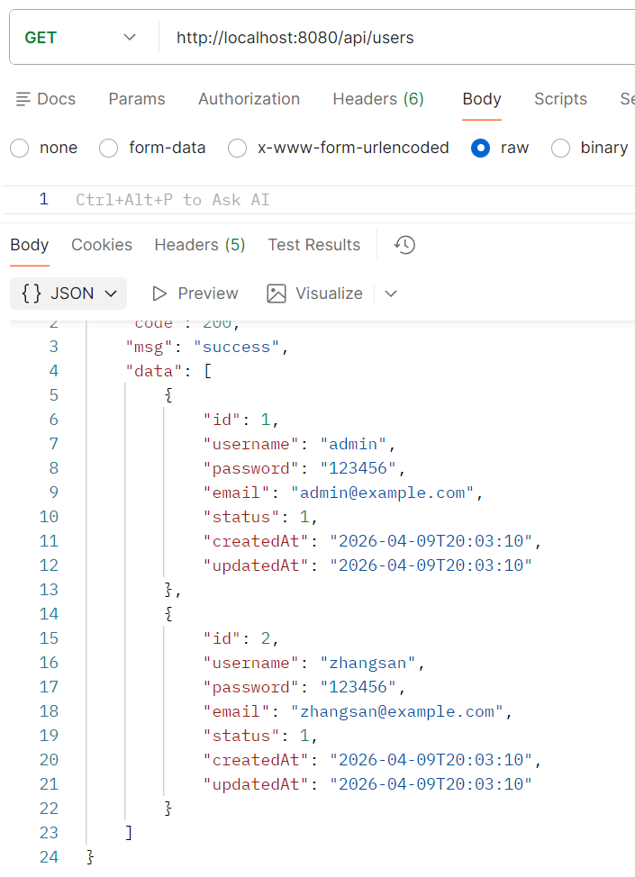The height and width of the screenshot is (877, 635).
Task: Click the Preview play triangle icon
Action: click(159, 294)
